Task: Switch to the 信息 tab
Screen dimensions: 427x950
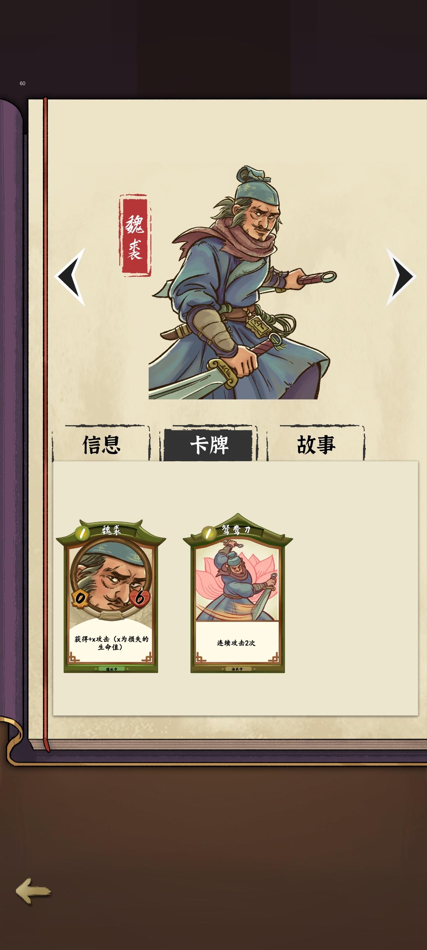Action: click(101, 444)
